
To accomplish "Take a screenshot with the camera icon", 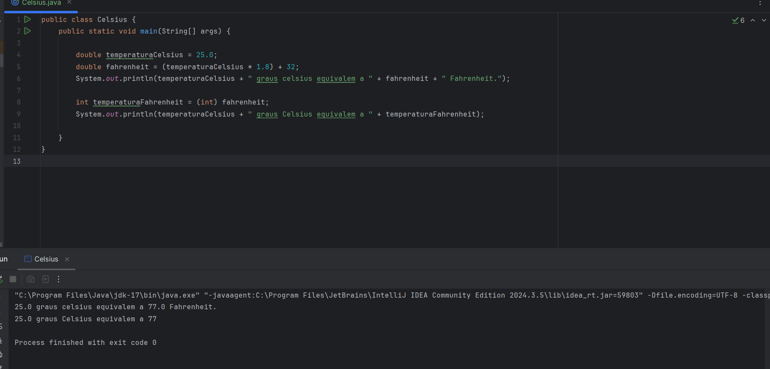I will (31, 279).
